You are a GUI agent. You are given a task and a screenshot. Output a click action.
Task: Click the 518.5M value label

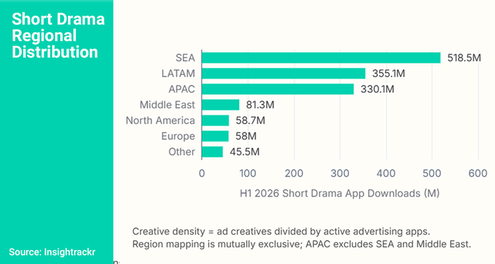click(464, 58)
